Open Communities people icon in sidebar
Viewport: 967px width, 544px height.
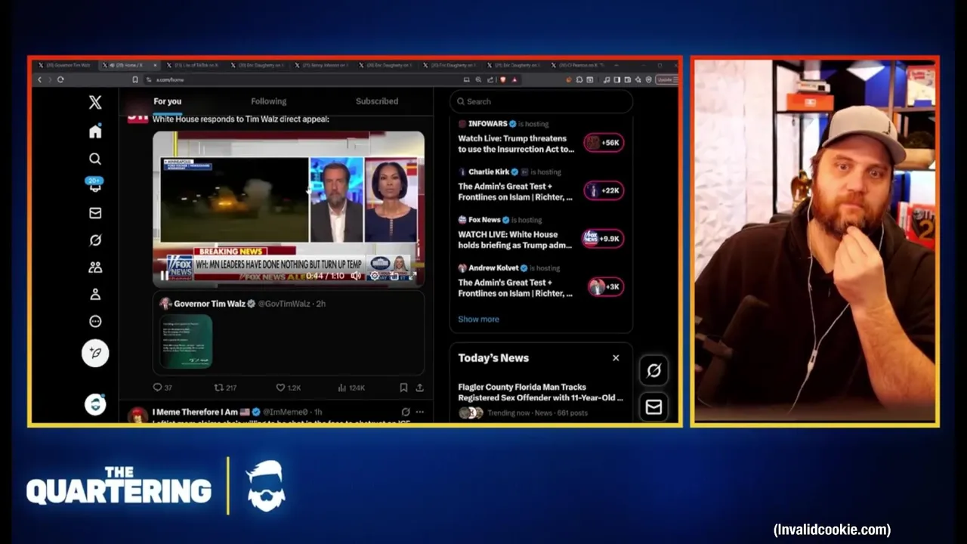[x=95, y=267]
